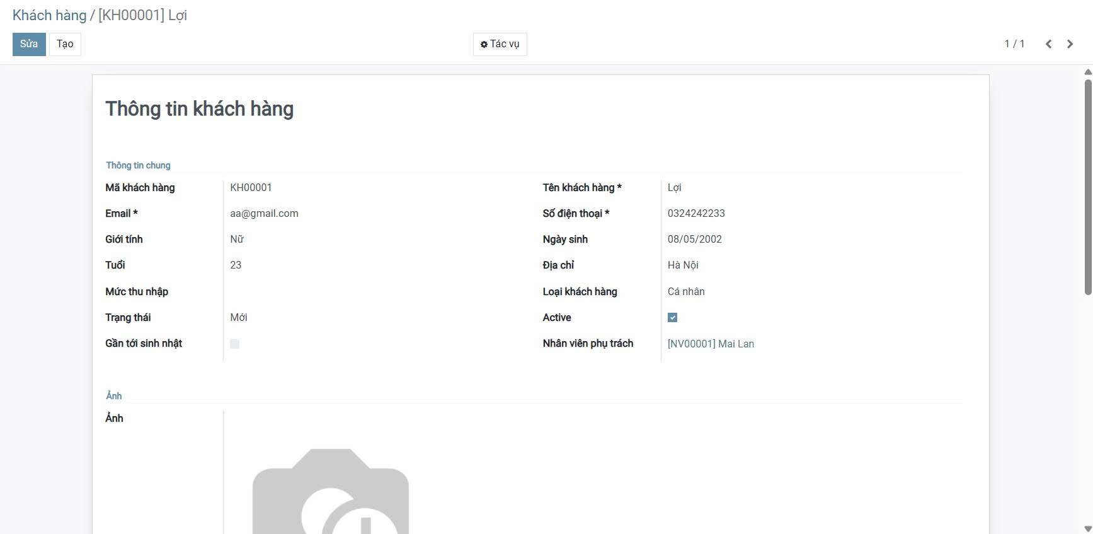1093x534 pixels.
Task: Click the Thông tin chung section header
Action: (x=138, y=165)
